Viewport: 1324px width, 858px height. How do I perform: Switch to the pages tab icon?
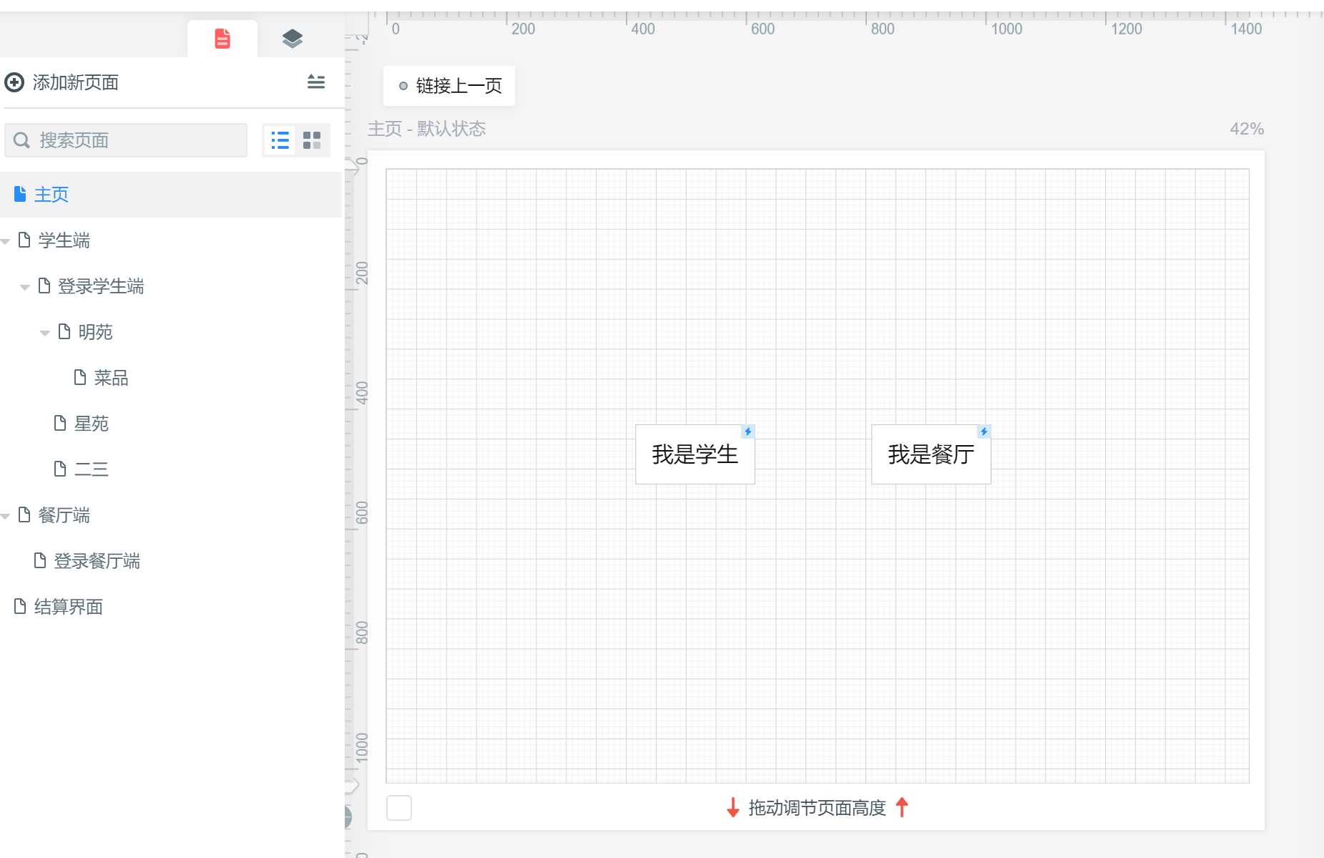point(222,39)
